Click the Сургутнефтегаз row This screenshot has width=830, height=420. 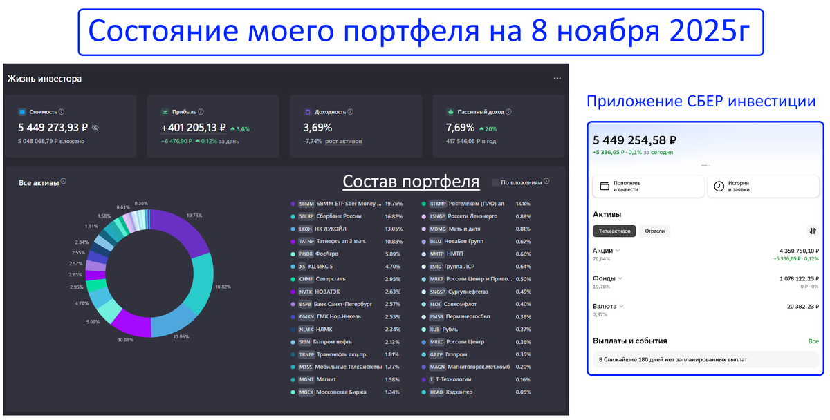tap(477, 292)
